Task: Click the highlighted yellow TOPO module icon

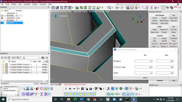Action: [163, 8]
